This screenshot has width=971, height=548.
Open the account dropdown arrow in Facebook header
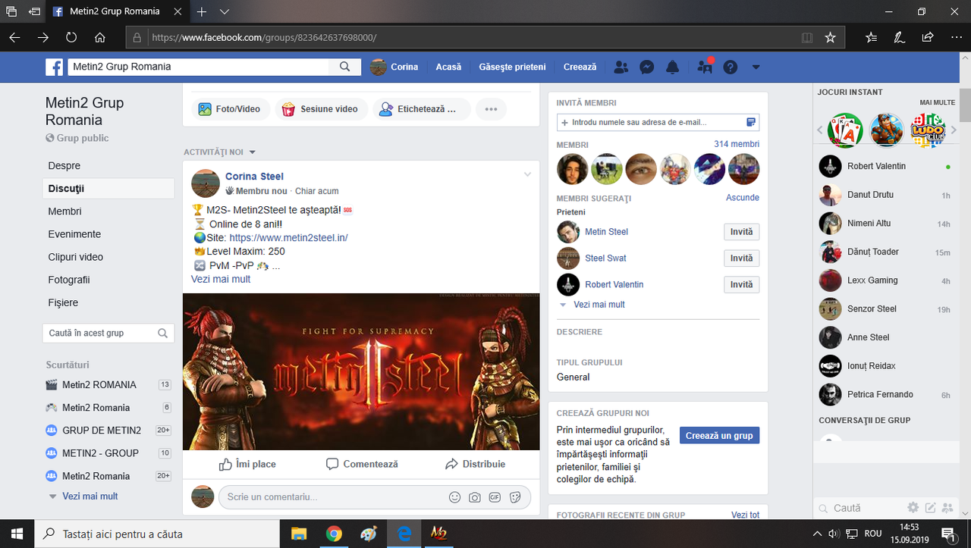tap(756, 67)
